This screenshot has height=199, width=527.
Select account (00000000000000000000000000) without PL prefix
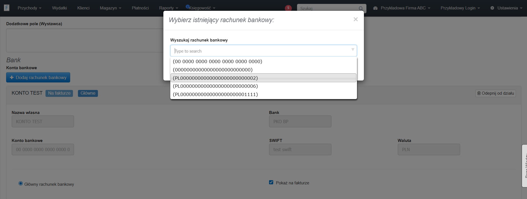(x=263, y=70)
